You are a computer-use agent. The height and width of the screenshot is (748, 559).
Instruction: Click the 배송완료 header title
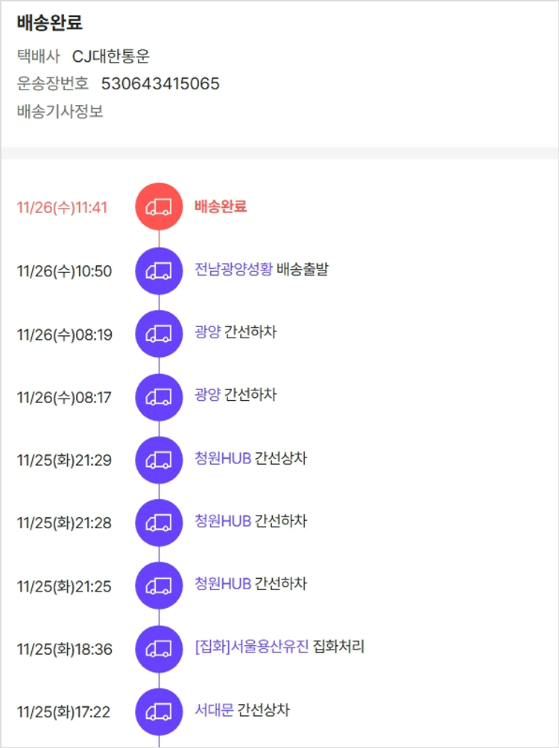[50, 23]
